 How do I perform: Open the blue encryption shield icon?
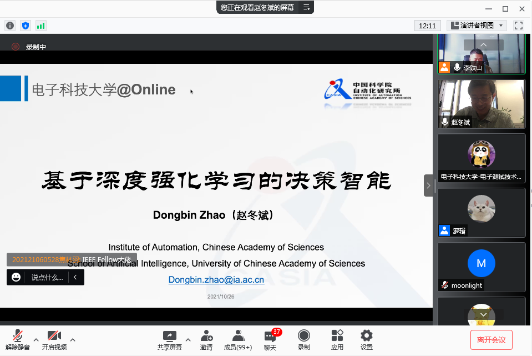click(x=25, y=26)
